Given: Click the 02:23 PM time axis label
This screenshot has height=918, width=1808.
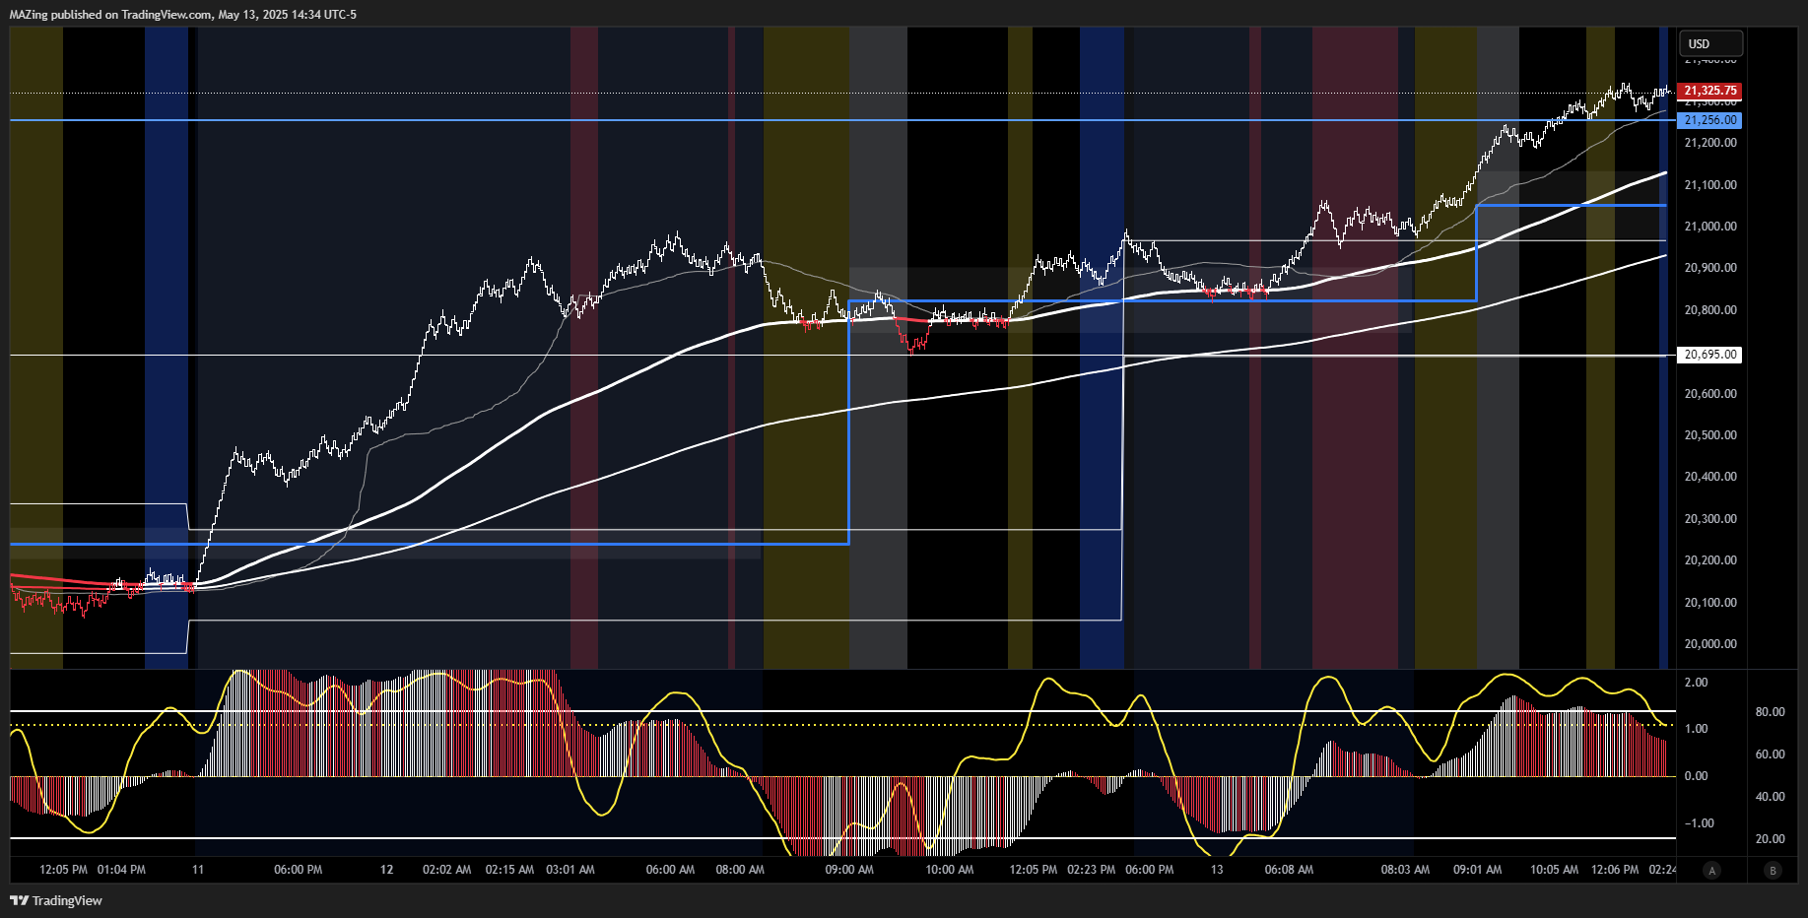Looking at the screenshot, I should tap(1091, 870).
